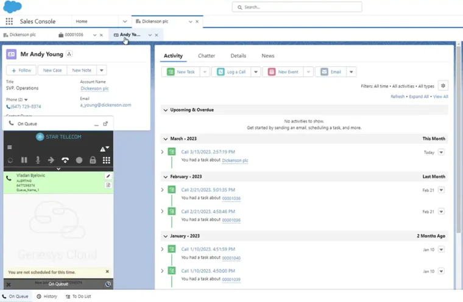Open the Home navigation tab
This screenshot has width=463, height=302.
click(x=82, y=21)
